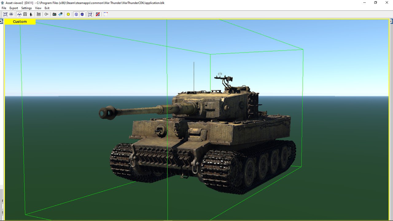
Task: Open the Settings menu
Action: click(26, 8)
